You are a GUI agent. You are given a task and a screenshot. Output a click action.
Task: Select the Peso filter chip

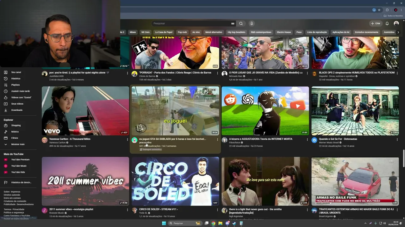click(299, 32)
